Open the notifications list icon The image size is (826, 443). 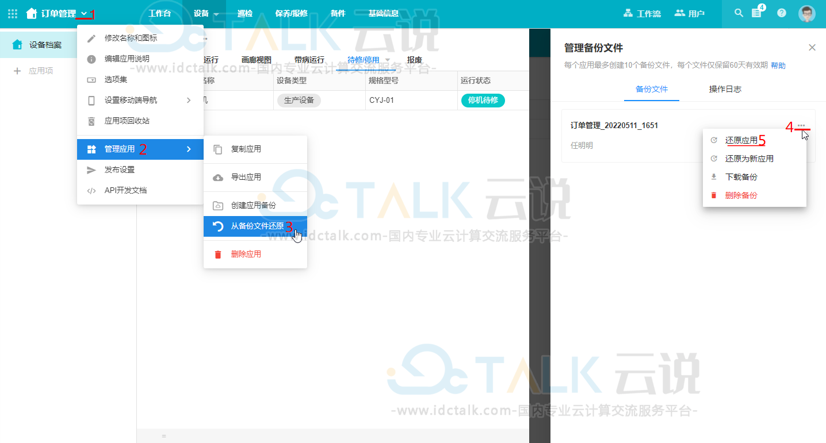click(x=756, y=13)
